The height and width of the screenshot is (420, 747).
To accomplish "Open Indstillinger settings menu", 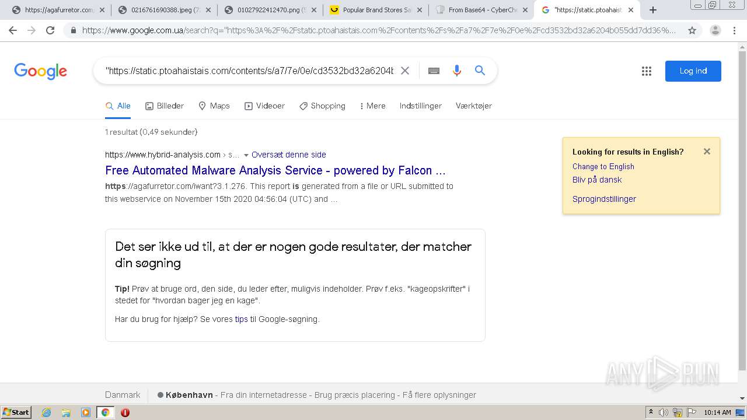I will 421,106.
